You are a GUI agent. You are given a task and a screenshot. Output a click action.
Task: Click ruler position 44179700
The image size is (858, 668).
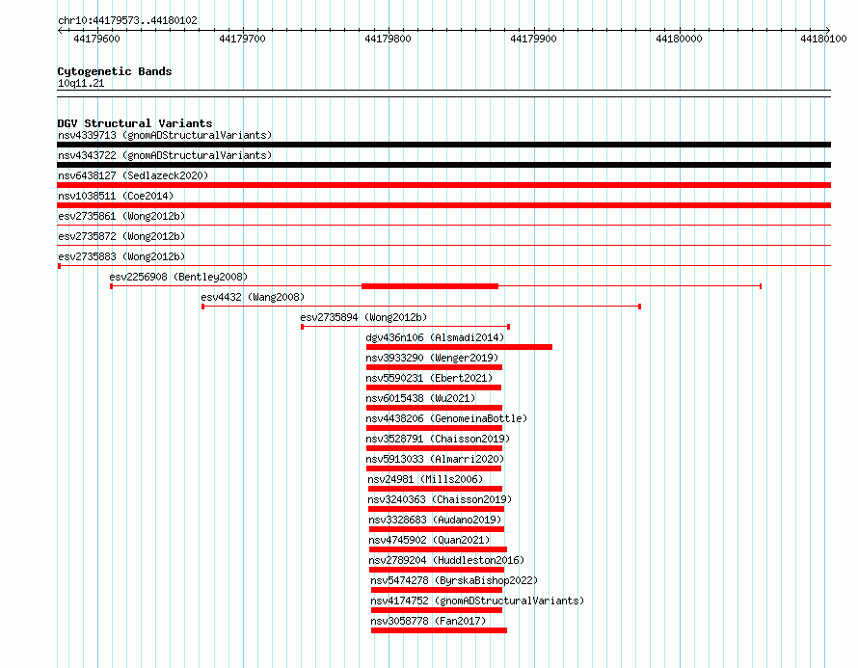[x=242, y=39]
